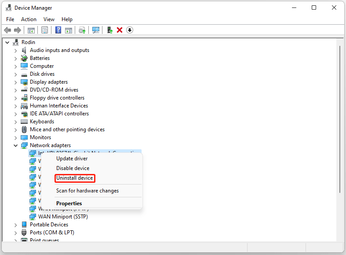Click the Scan for hardware changes monitor icon
The width and height of the screenshot is (346, 255).
95,30
